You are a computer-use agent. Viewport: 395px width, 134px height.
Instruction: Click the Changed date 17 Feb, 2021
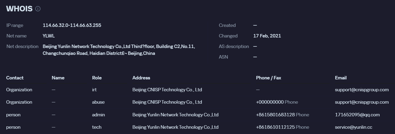267,36
